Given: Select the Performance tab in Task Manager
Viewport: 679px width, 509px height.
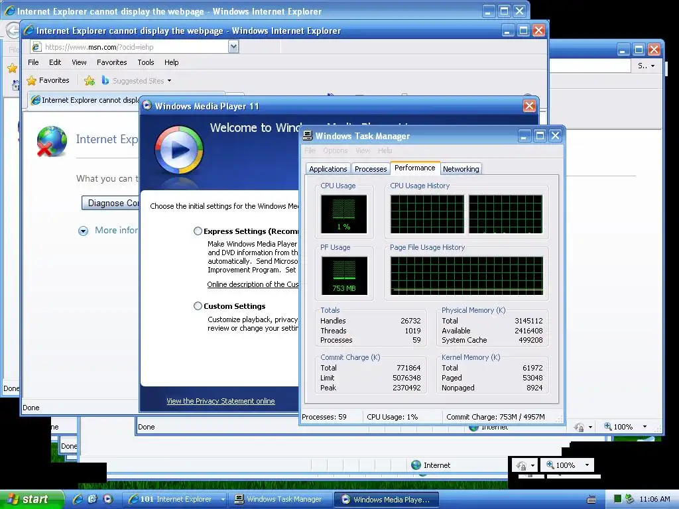Looking at the screenshot, I should [x=415, y=168].
